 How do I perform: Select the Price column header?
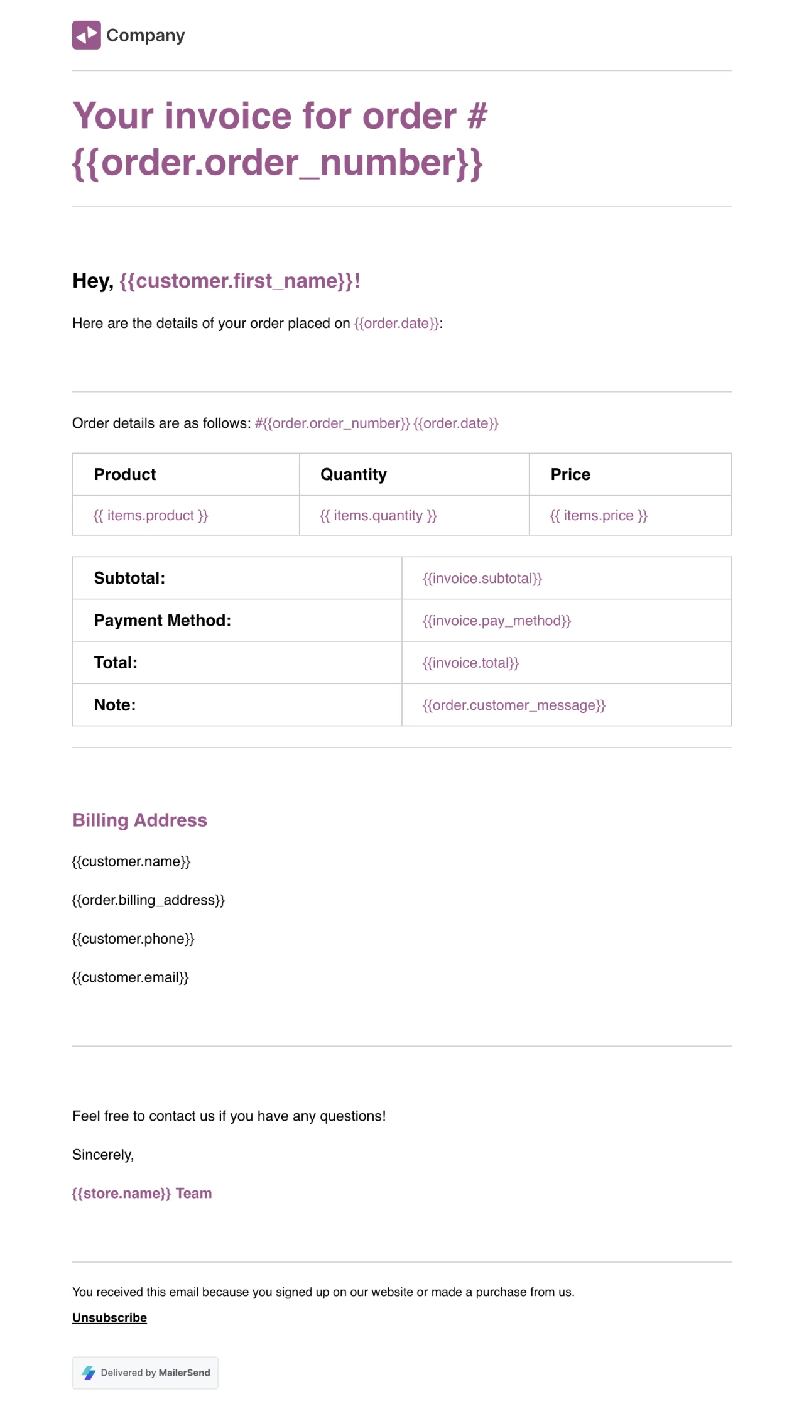pyautogui.click(x=570, y=474)
